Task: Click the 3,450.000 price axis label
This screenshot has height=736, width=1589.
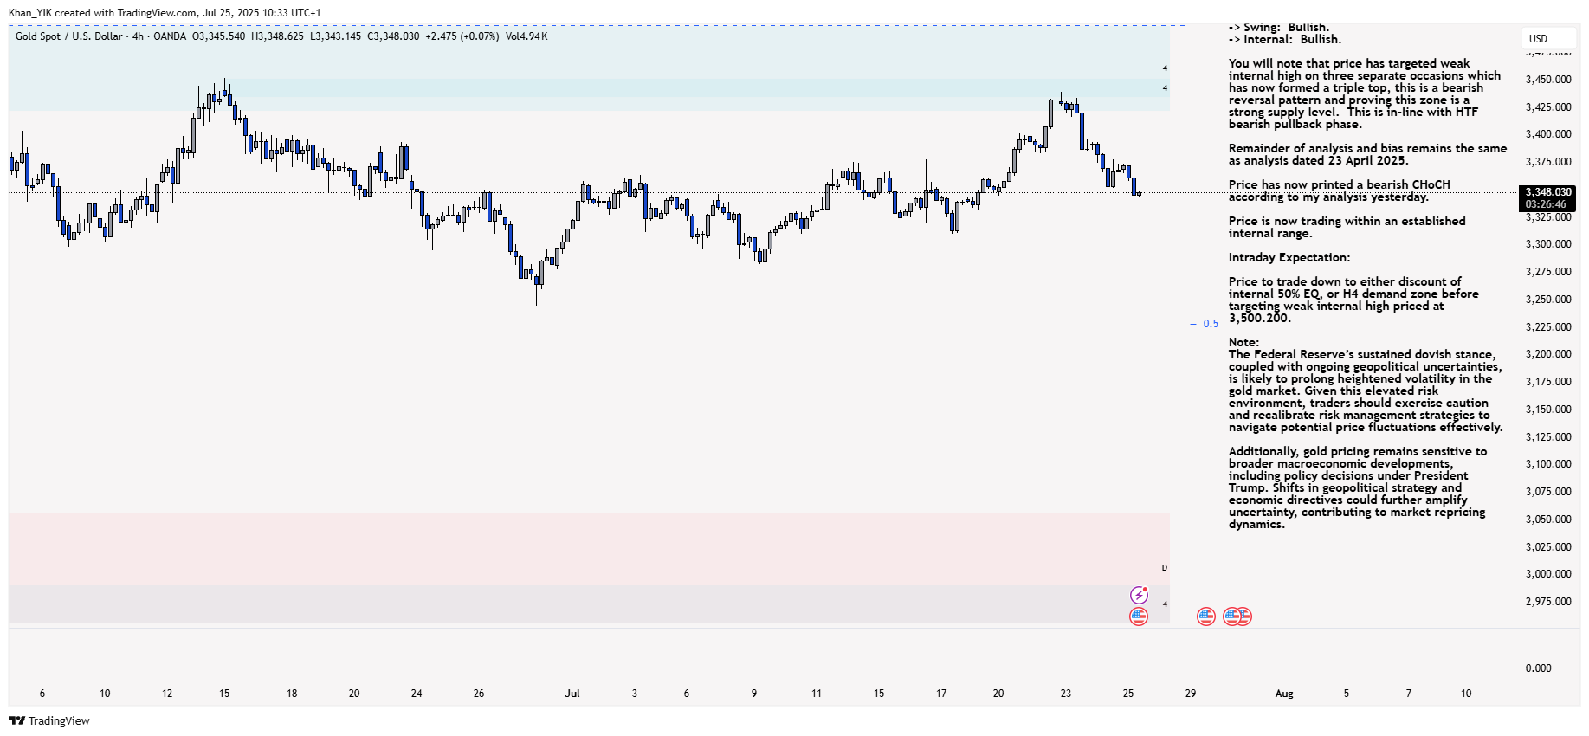Action: tap(1548, 80)
